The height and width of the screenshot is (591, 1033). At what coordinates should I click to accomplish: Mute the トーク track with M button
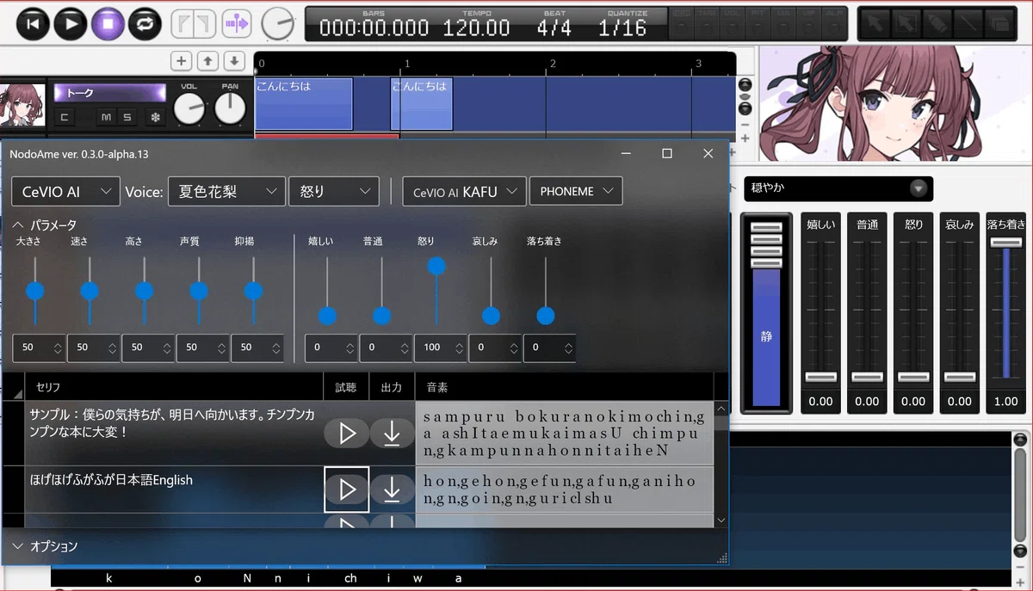coord(106,117)
